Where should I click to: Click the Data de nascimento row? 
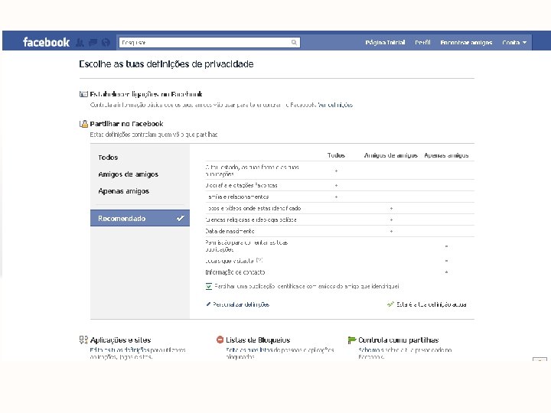pyautogui.click(x=340, y=231)
